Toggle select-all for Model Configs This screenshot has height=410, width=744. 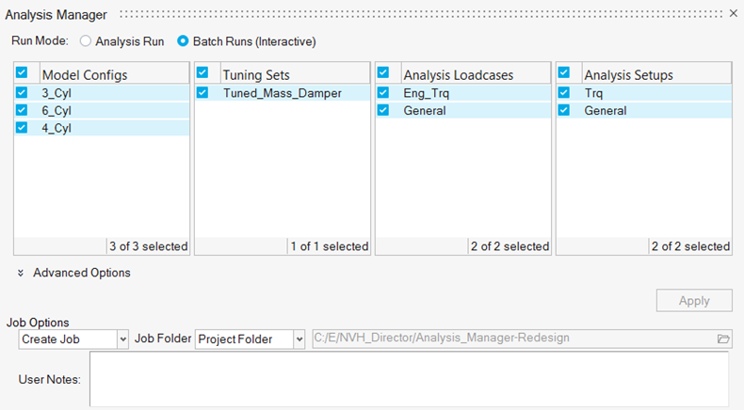(23, 72)
